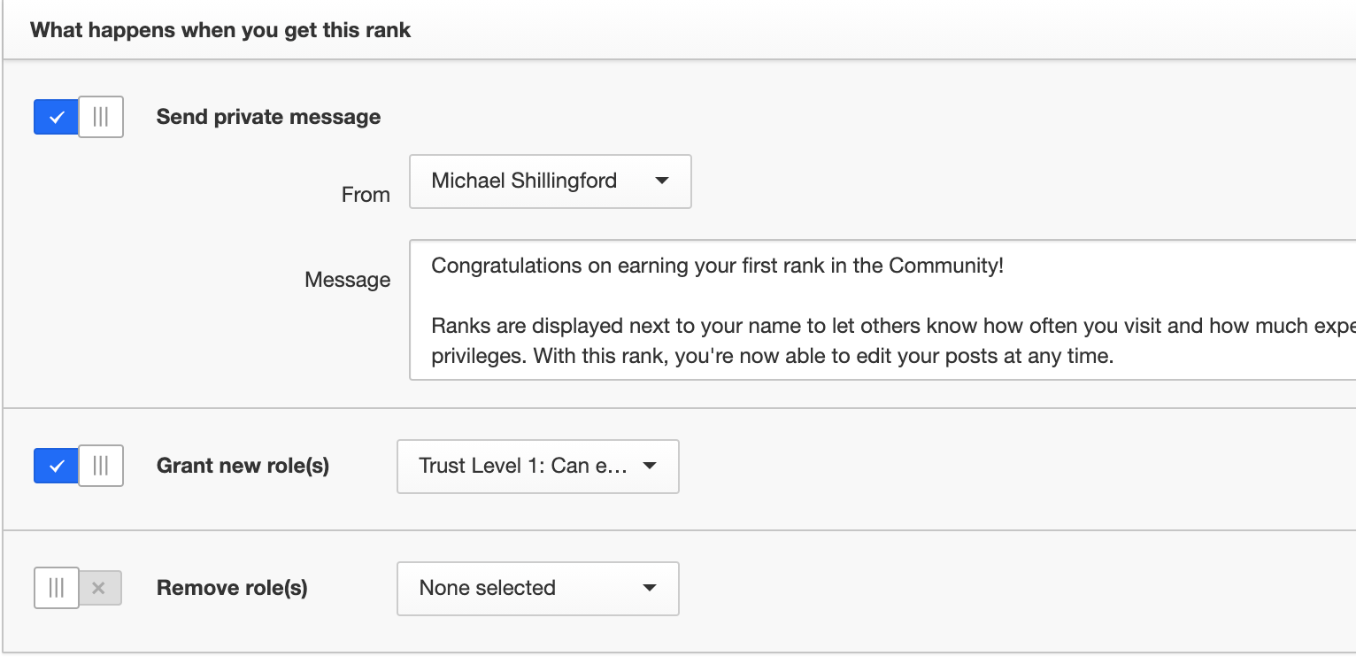Click the arrow icon in the From selector
Viewport: 1356px width, 664px height.
tap(661, 181)
